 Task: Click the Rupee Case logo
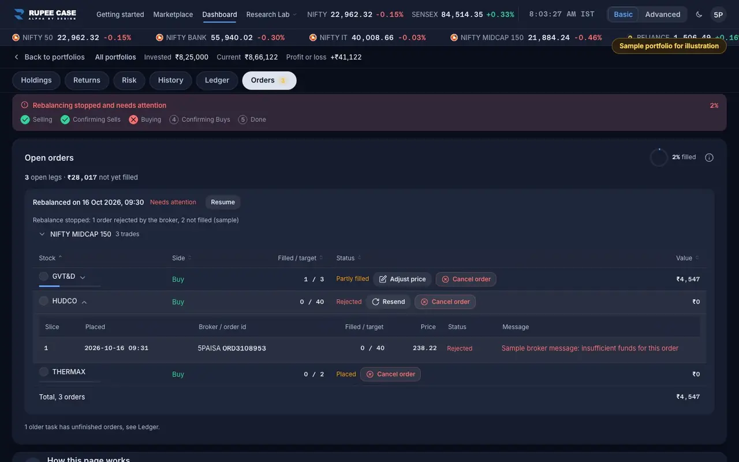coord(45,14)
